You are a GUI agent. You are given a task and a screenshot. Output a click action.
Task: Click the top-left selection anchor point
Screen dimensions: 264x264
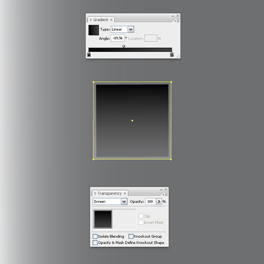[x=94, y=82]
